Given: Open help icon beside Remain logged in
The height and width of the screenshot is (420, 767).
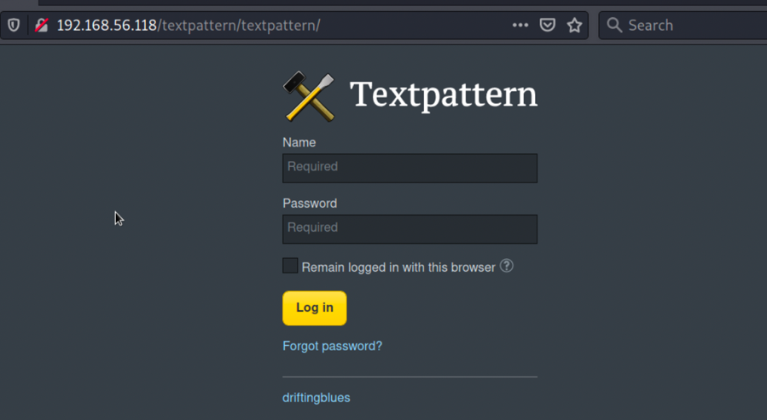Looking at the screenshot, I should pos(507,266).
